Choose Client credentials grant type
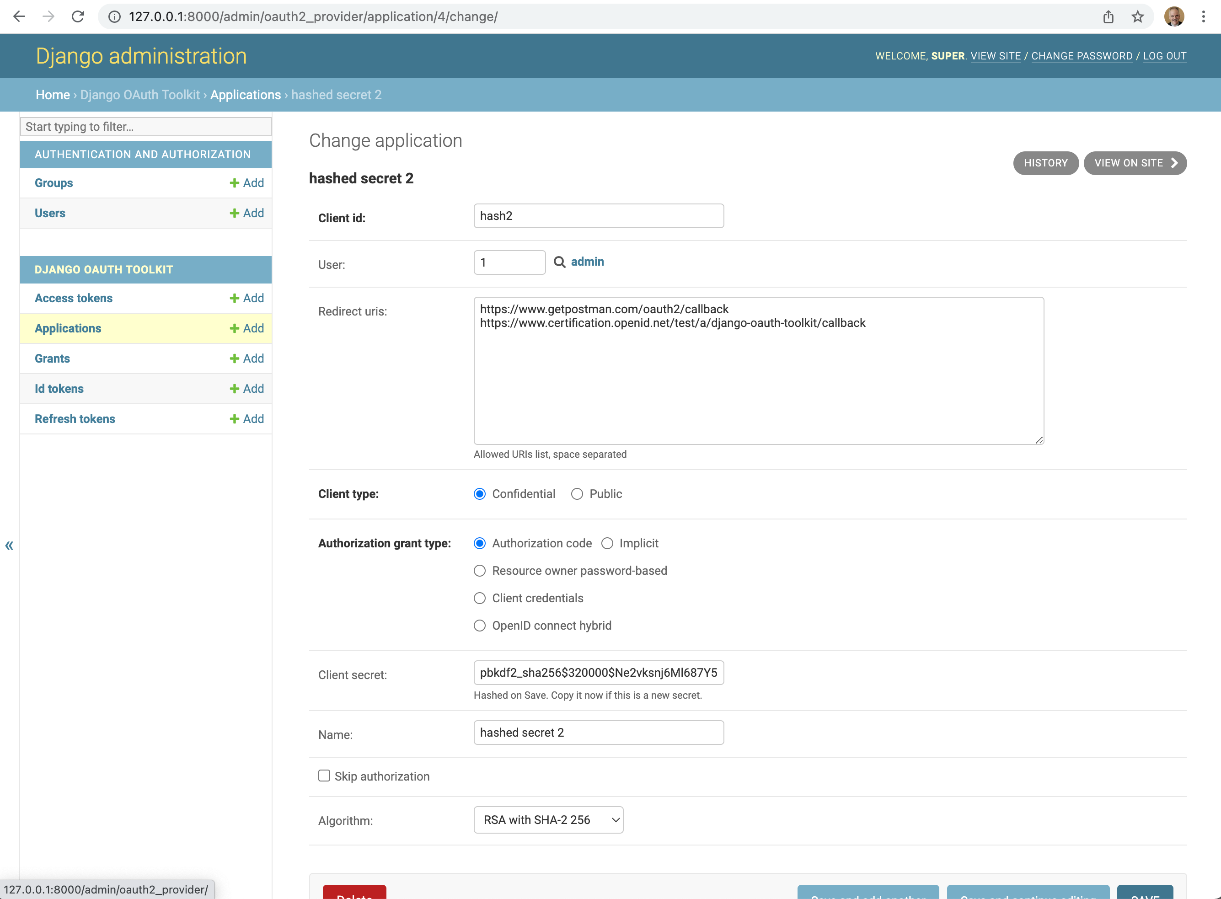The width and height of the screenshot is (1221, 899). tap(479, 598)
